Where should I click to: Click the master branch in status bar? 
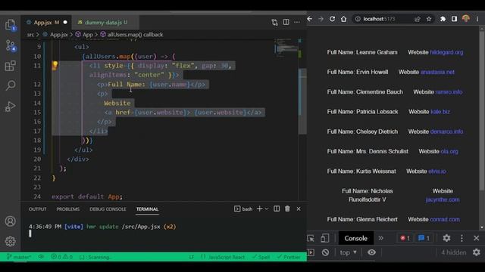point(19,257)
